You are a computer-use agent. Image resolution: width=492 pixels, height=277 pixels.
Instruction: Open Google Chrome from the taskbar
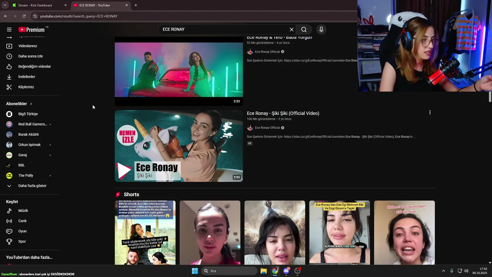click(x=275, y=271)
